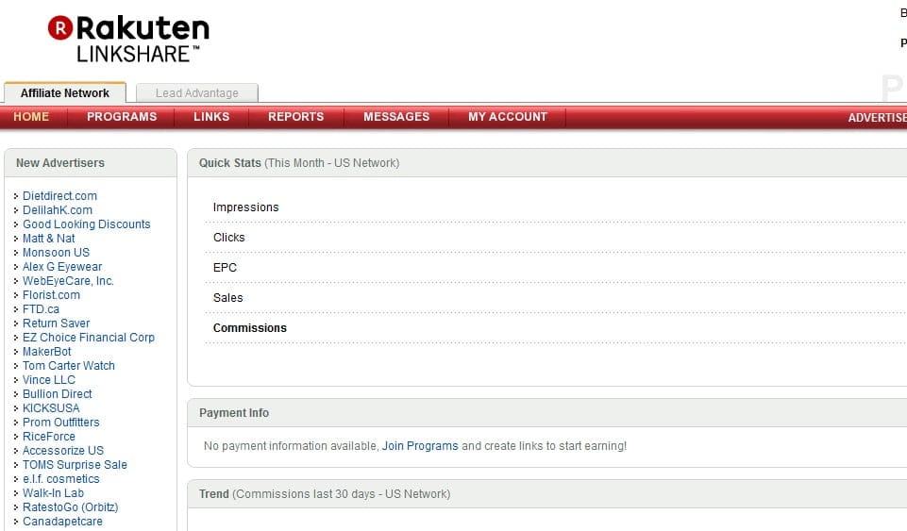Open the Walk-In Lab advertiser
The height and width of the screenshot is (531, 907).
pos(53,493)
